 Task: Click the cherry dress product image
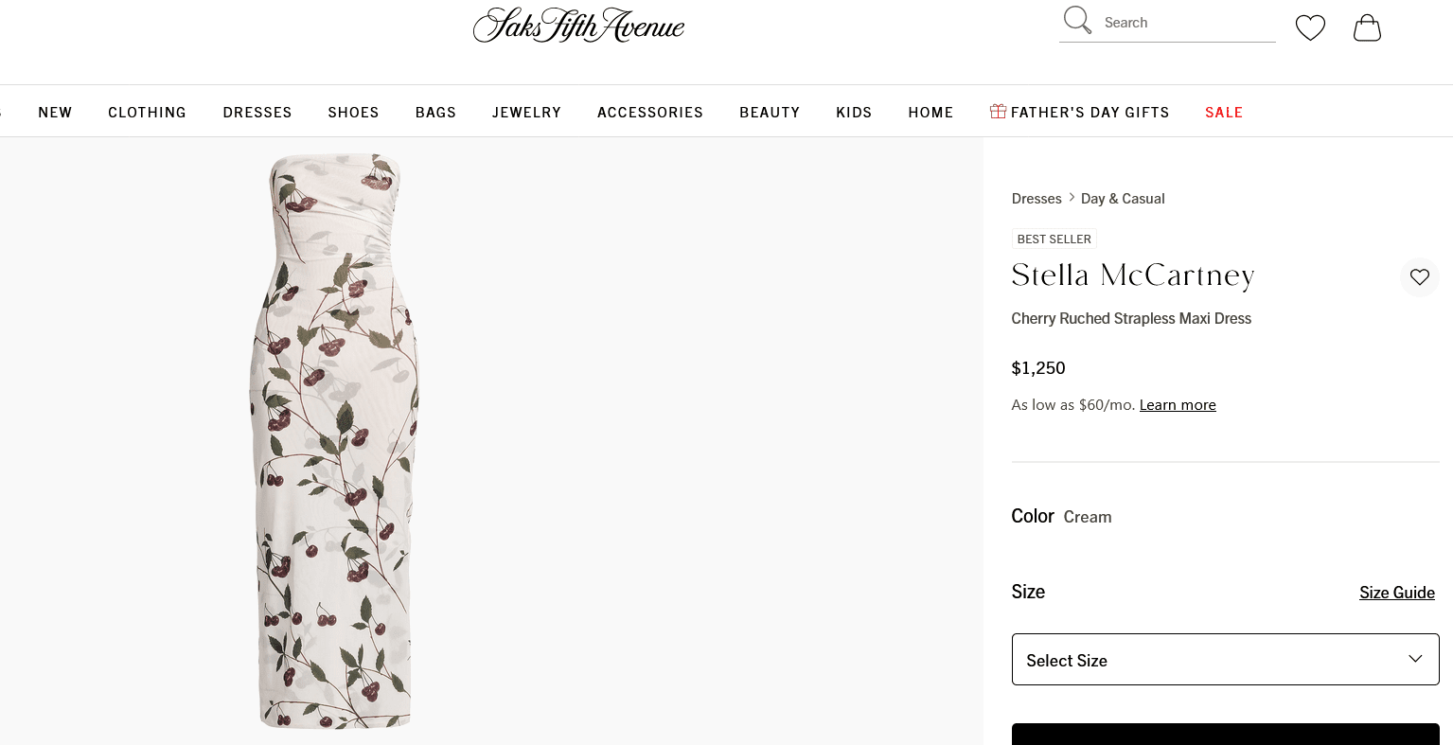(x=335, y=440)
